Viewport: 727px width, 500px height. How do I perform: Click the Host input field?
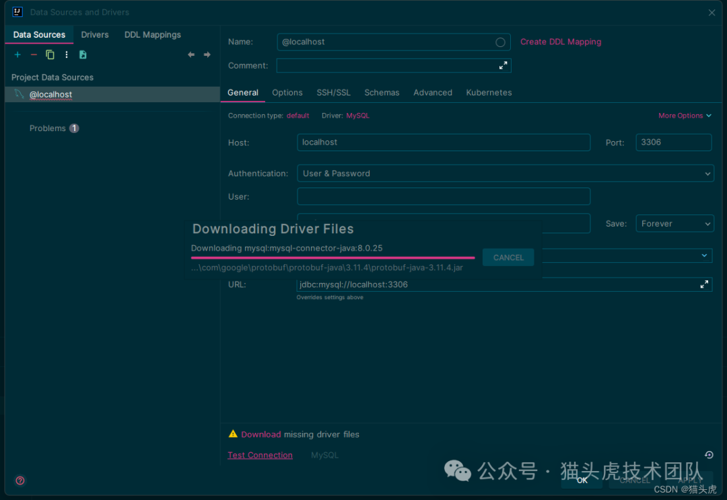pos(444,142)
